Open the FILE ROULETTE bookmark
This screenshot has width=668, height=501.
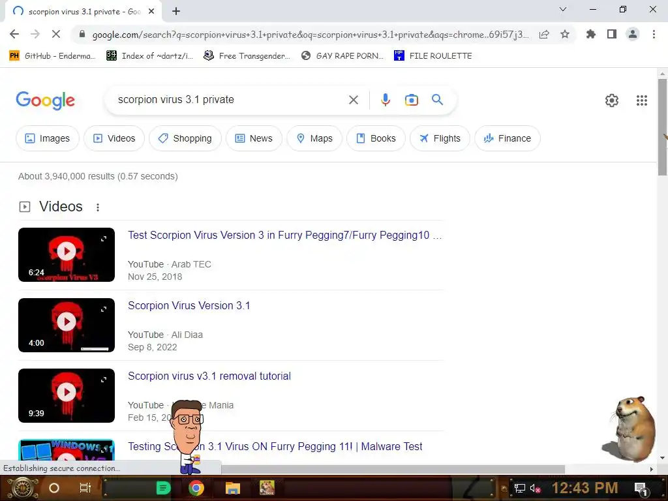click(433, 56)
